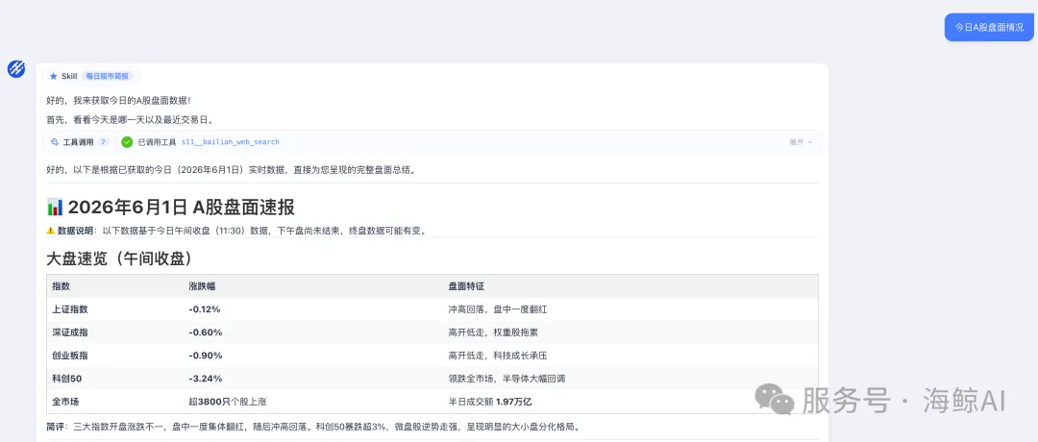Click the 全市场 row label
Screen dimensions: 1038x442
(x=65, y=401)
